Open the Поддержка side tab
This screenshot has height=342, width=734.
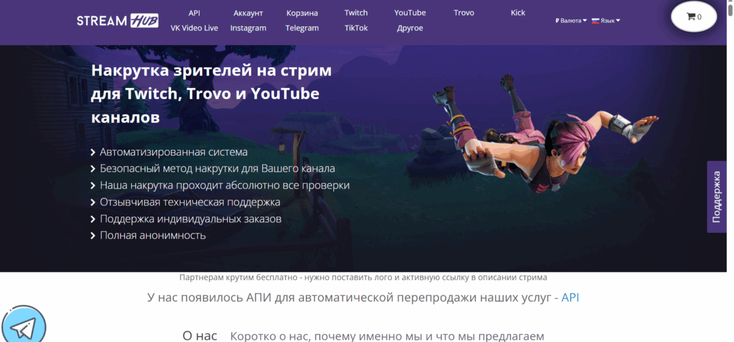click(x=717, y=197)
